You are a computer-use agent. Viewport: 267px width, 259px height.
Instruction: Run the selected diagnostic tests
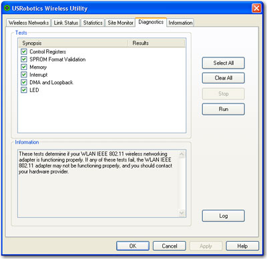224,109
